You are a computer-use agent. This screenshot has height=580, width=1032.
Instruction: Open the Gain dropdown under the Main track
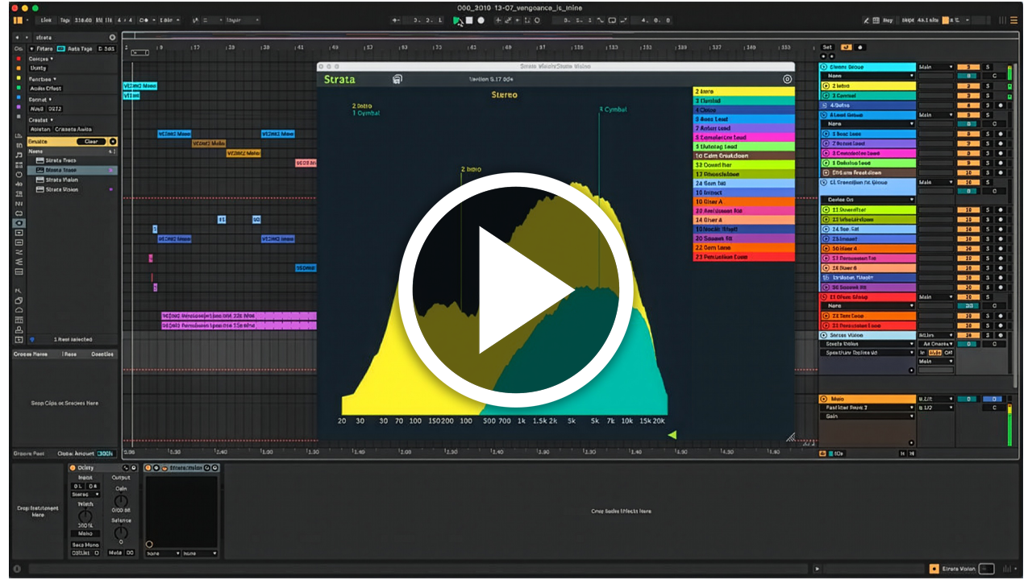[x=868, y=416]
